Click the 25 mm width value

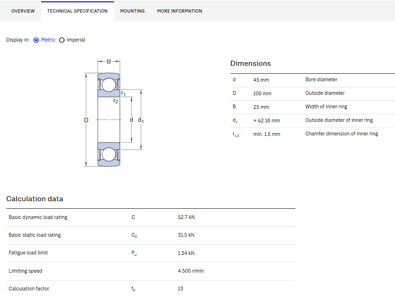(261, 107)
